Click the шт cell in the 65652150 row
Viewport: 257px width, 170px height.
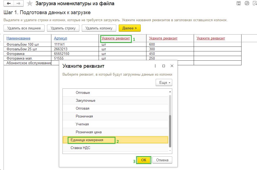(x=123, y=54)
